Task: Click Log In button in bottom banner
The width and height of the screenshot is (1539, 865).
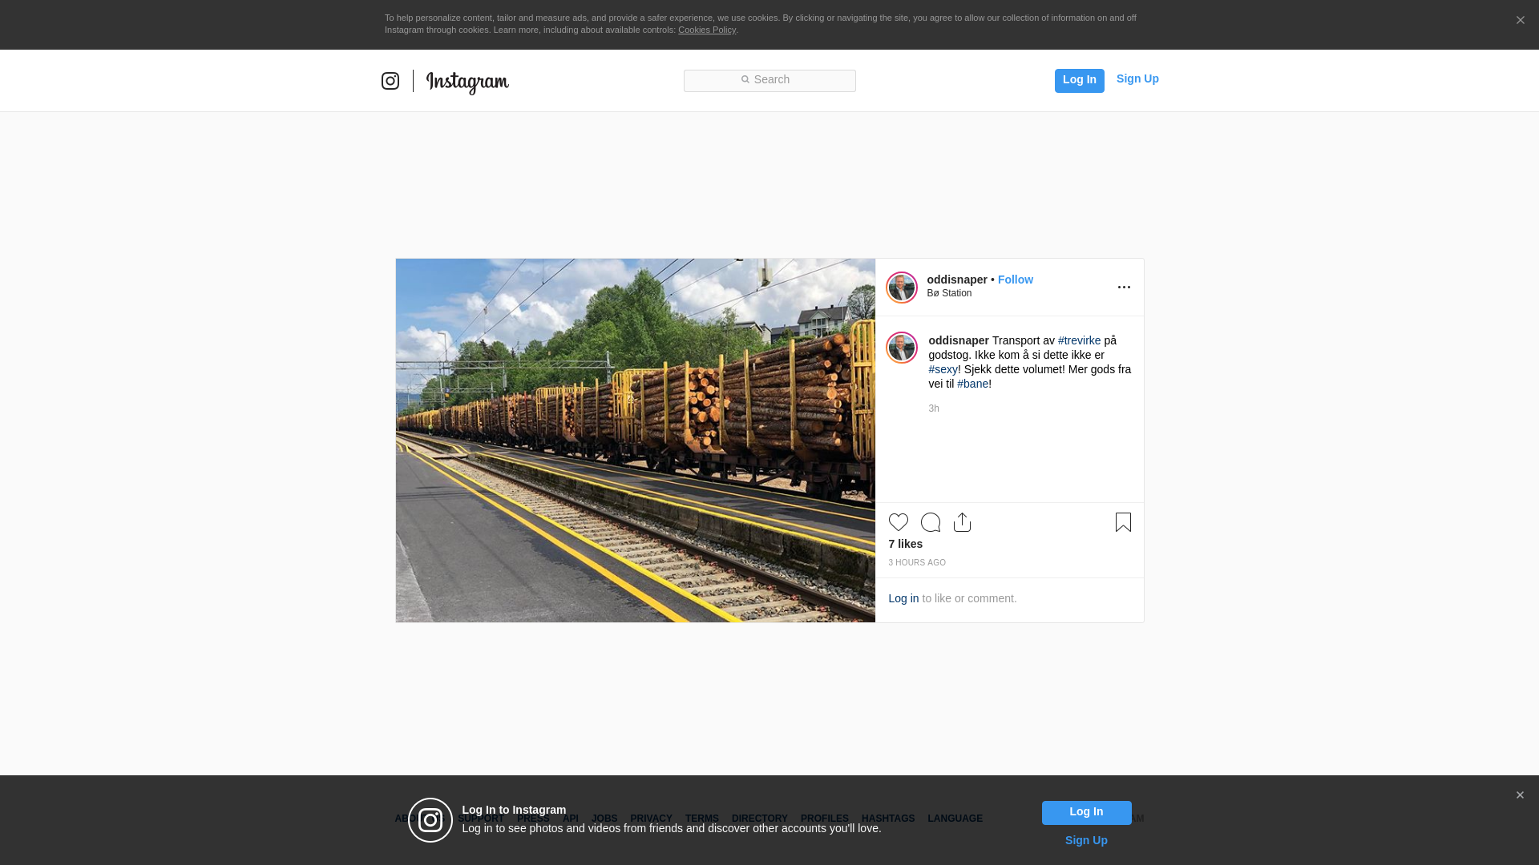Action: pos(1086,813)
